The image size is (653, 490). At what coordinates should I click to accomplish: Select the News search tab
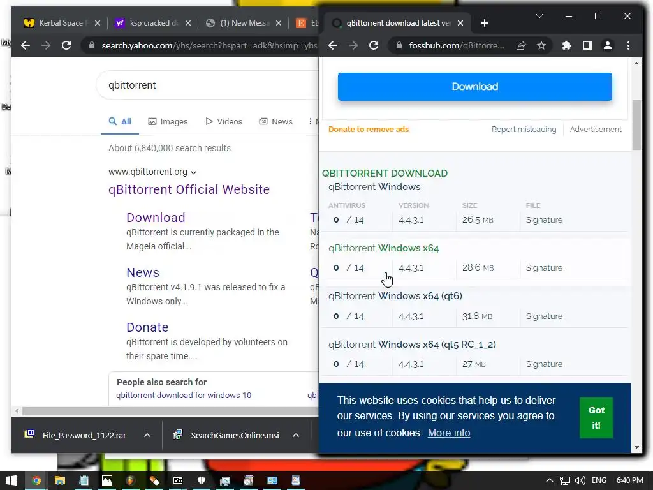coord(275,122)
